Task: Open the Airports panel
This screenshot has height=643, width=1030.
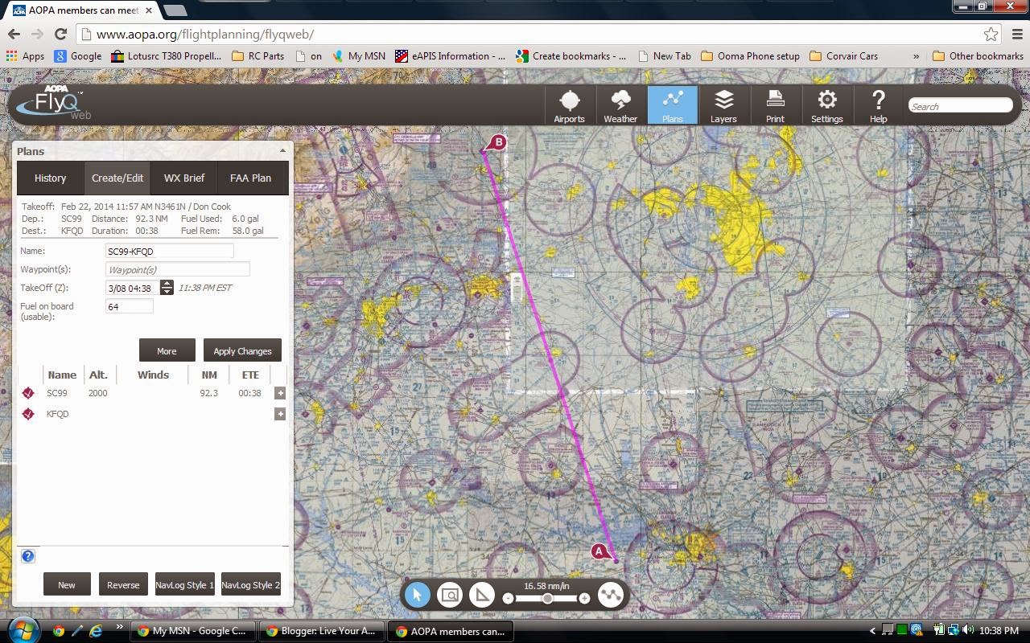Action: click(569, 106)
